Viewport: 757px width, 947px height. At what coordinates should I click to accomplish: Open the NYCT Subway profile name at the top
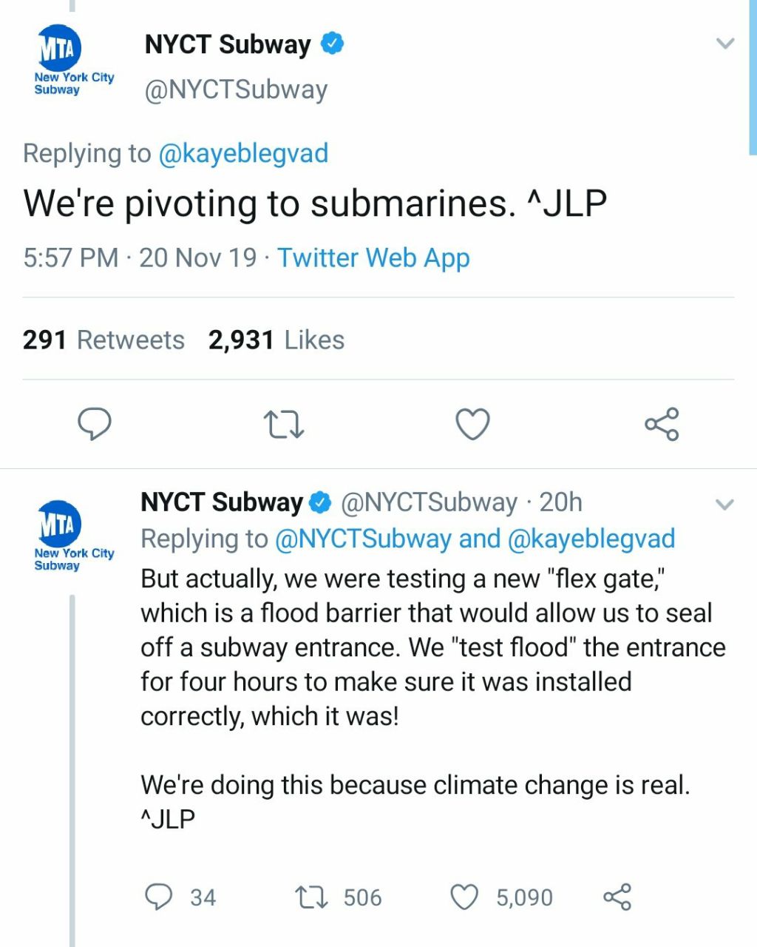(228, 44)
